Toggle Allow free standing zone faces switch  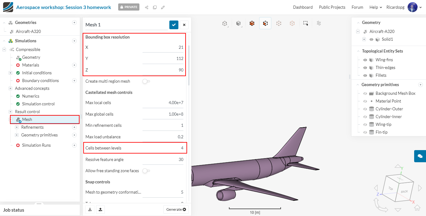tap(146, 171)
